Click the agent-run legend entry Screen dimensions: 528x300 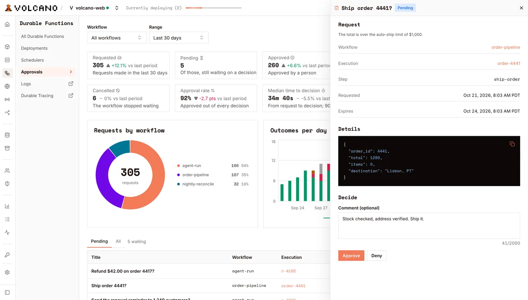point(212,165)
